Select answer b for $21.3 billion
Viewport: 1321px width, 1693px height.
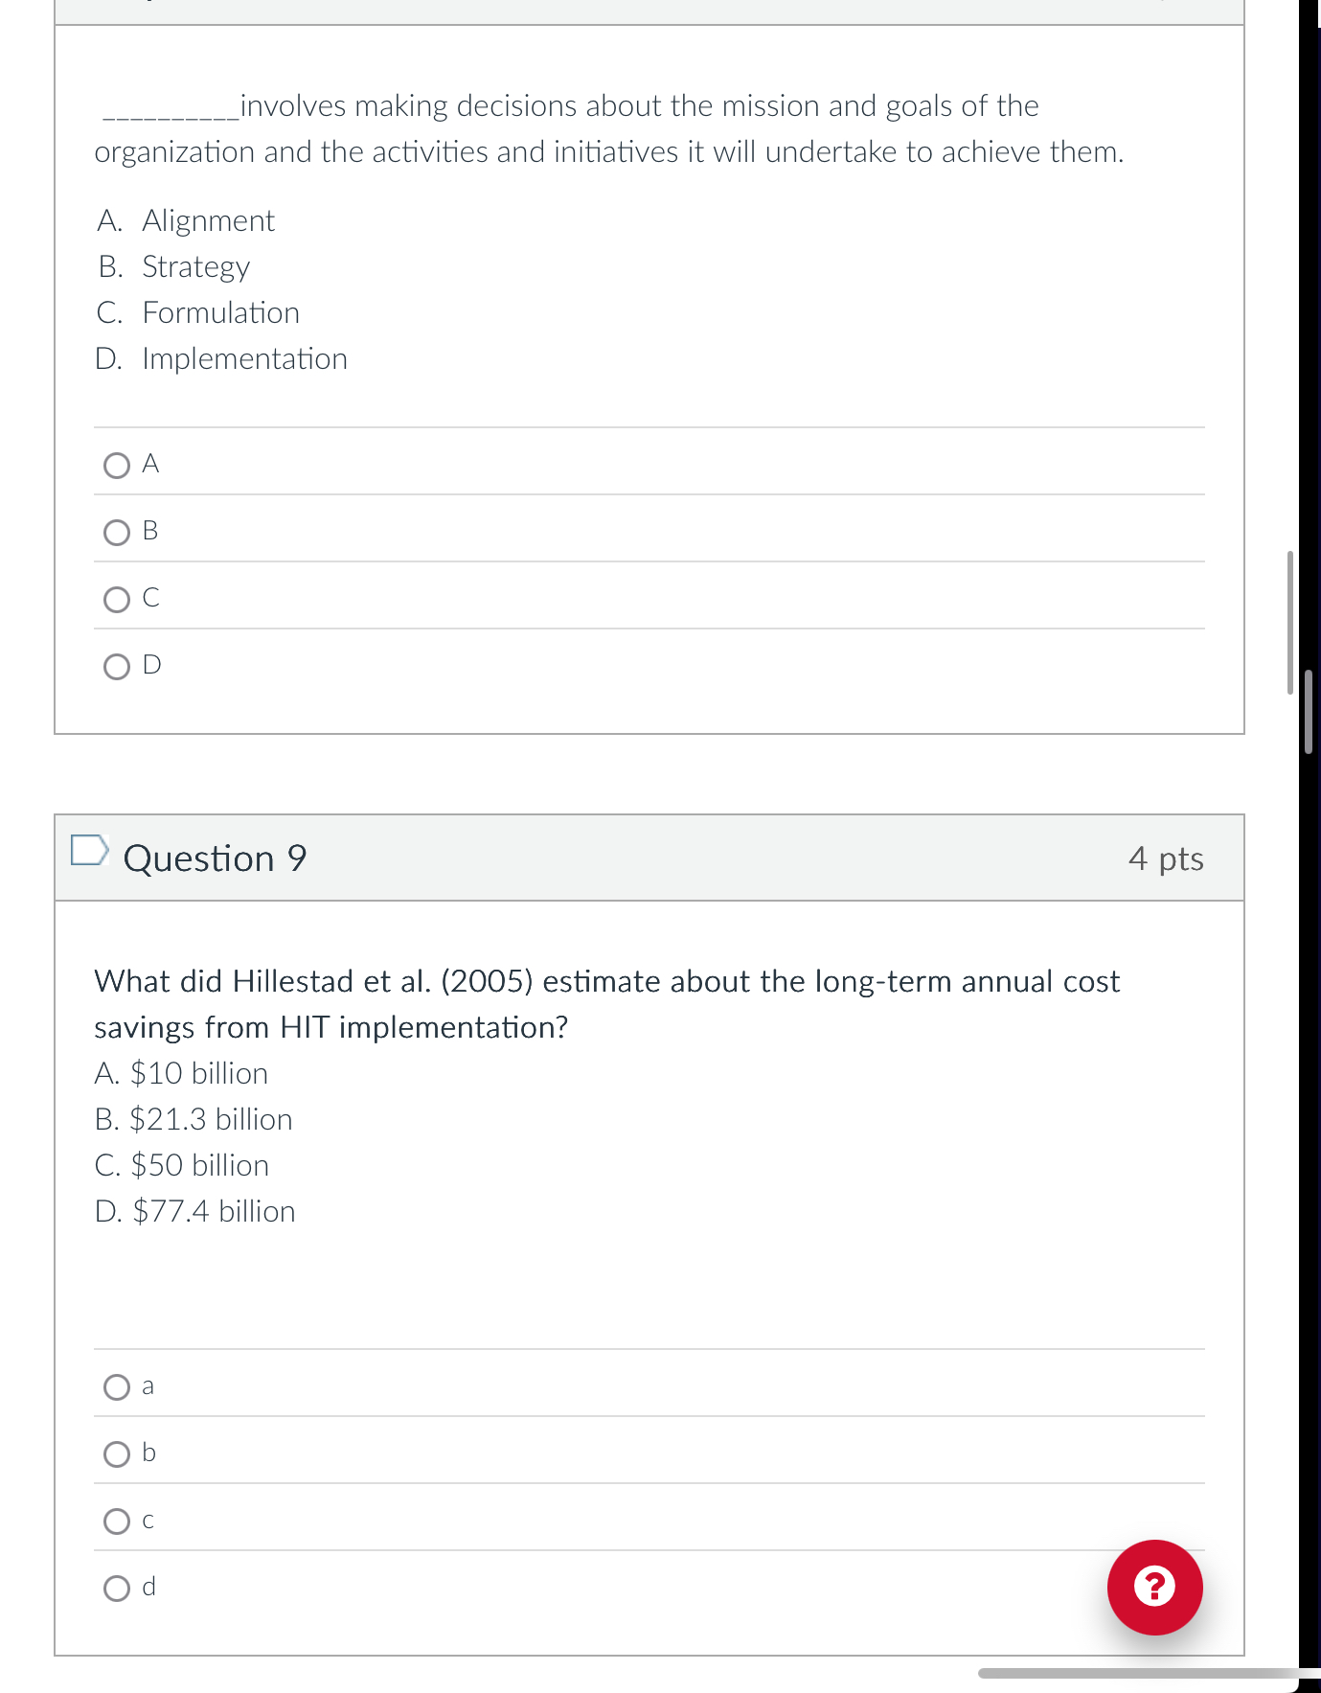click(x=115, y=1453)
